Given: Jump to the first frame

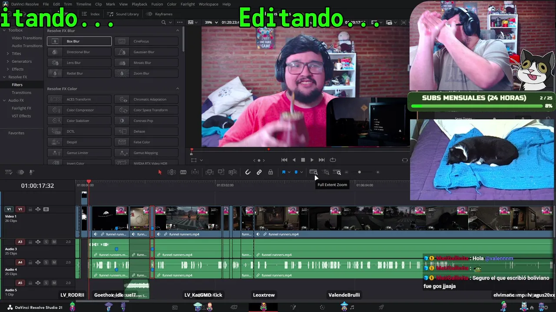Looking at the screenshot, I should (284, 160).
